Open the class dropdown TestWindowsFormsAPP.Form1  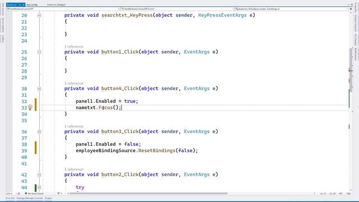tap(177, 9)
